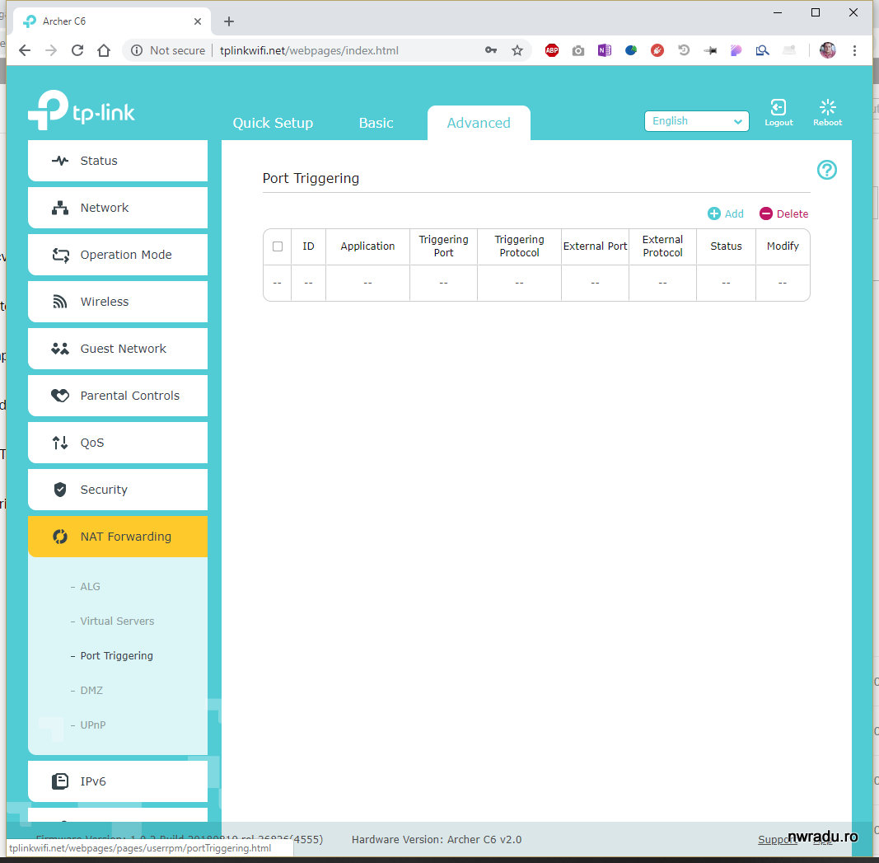This screenshot has width=879, height=863.
Task: Open the help question mark icon
Action: click(x=826, y=170)
